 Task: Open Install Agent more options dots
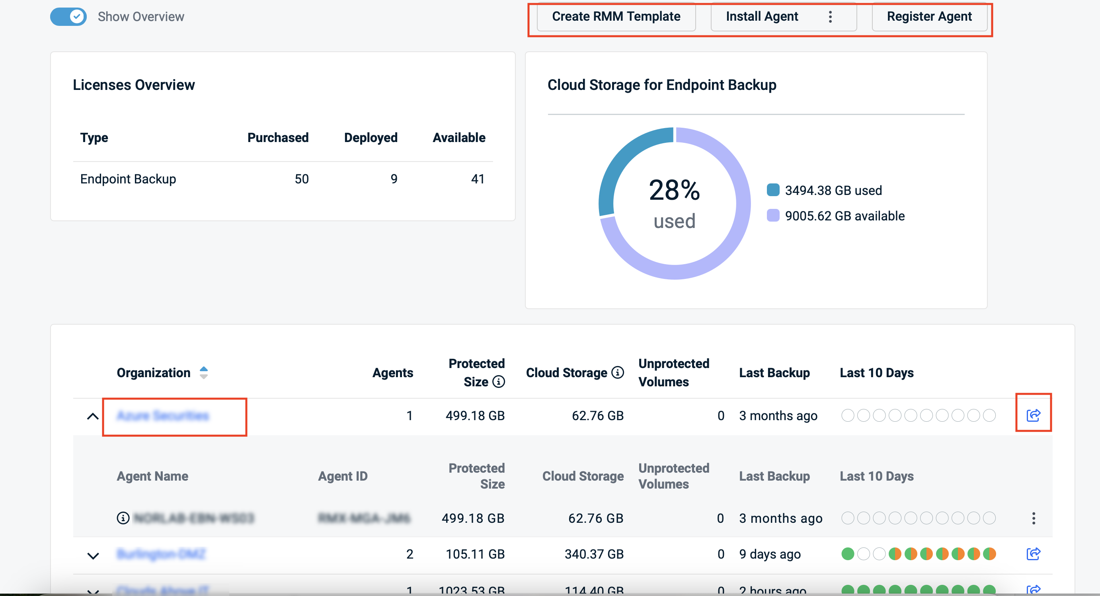pyautogui.click(x=830, y=17)
